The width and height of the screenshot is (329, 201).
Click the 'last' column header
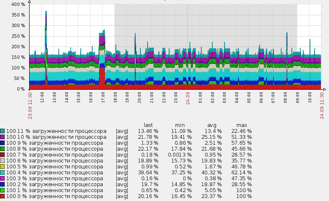(148, 125)
